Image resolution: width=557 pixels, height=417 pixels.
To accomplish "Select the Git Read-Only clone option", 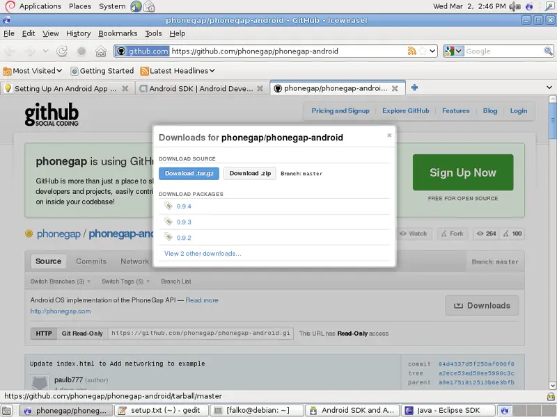I will point(82,334).
